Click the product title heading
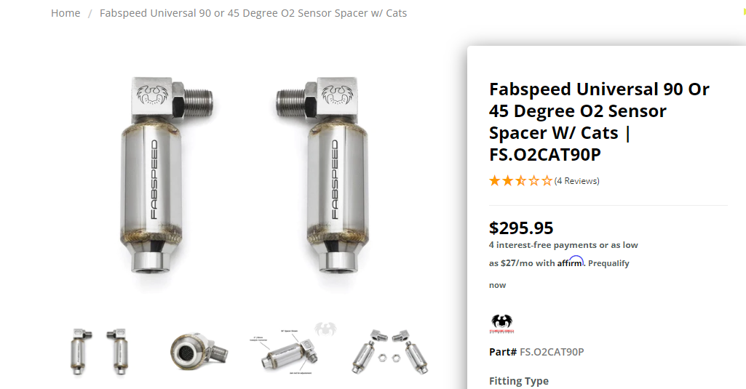 (x=599, y=122)
